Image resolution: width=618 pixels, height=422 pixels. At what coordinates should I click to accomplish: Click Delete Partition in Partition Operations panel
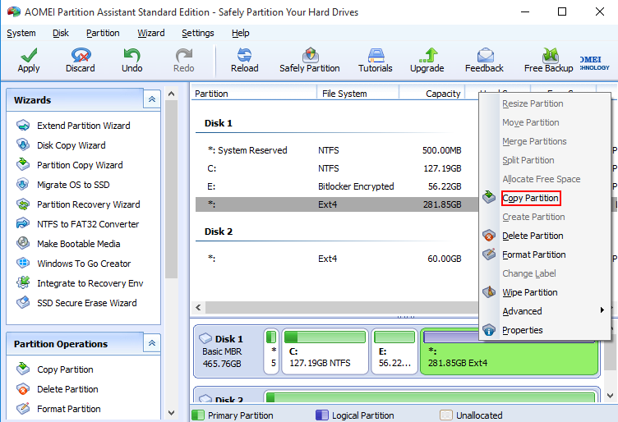pos(67,389)
